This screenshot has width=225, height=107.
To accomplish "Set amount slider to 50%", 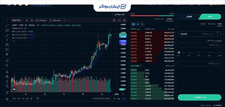I will tap(200, 53).
